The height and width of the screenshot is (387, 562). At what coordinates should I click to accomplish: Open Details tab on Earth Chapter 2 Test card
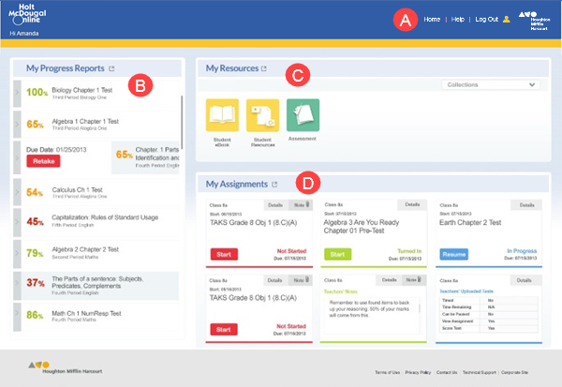526,205
